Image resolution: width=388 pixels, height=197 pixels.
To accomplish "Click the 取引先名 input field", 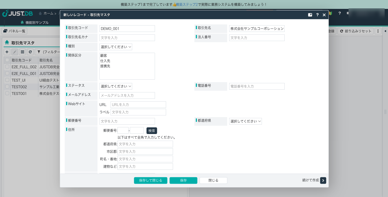I will pos(257,29).
